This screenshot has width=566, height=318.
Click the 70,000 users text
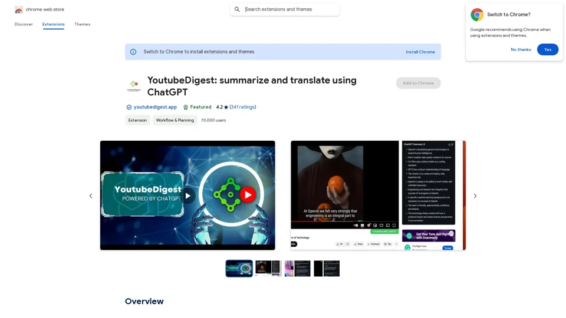pos(213,120)
